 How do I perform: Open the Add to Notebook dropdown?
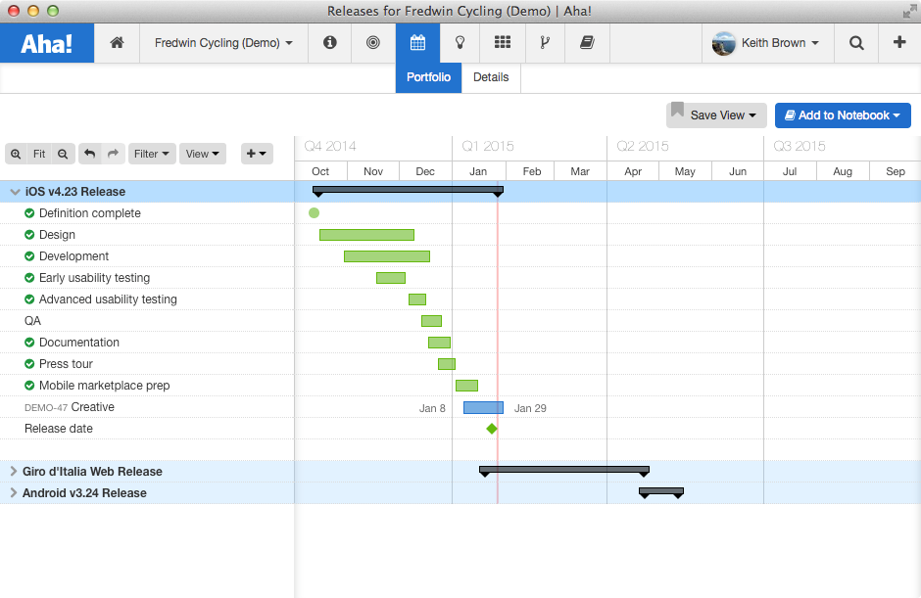pos(843,115)
